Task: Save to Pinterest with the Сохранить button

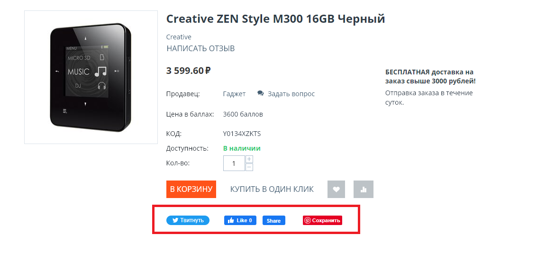Action: (322, 220)
